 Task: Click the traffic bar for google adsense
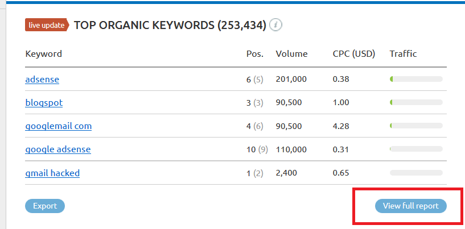416,149
